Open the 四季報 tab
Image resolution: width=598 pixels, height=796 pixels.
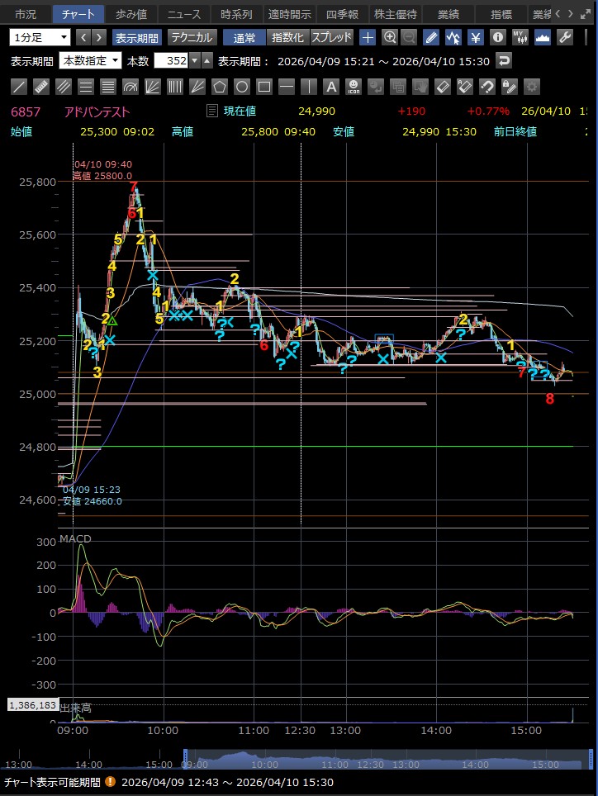point(342,14)
